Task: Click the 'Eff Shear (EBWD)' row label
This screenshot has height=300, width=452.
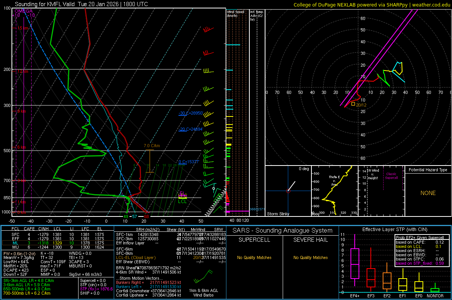Action: click(133, 262)
